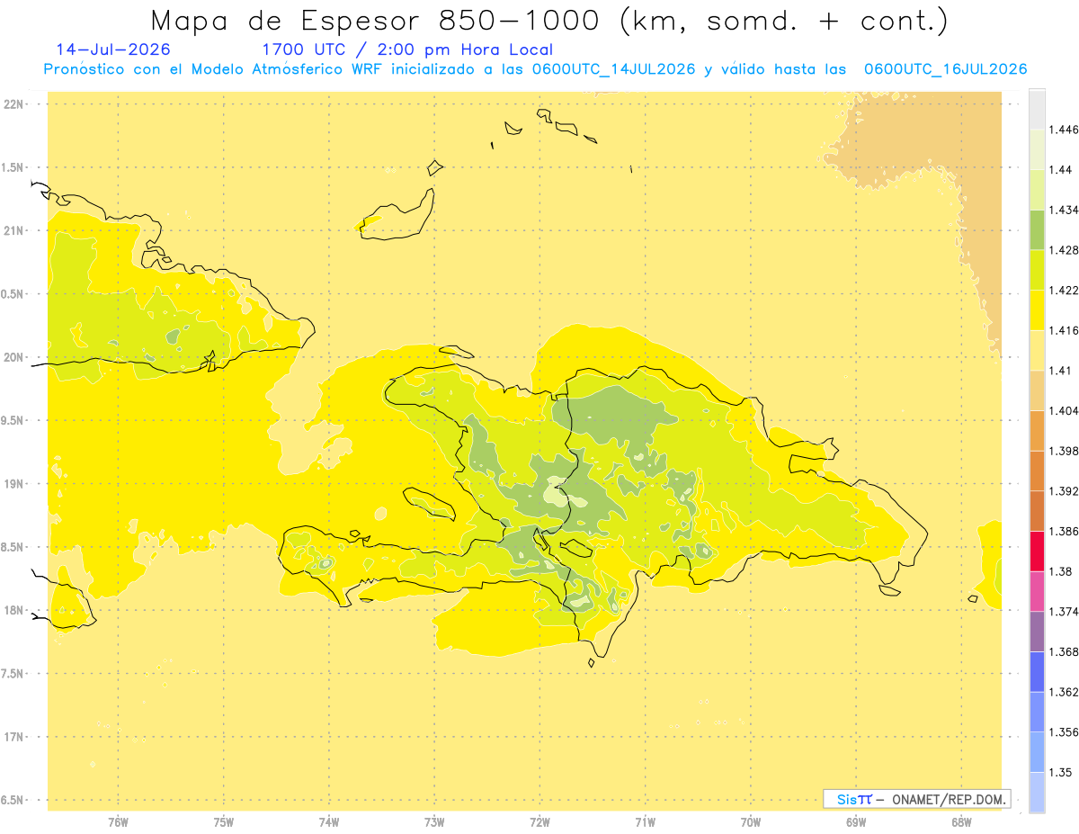Viewport: 1079px width, 834px height.
Task: Select the yellow-green swatch between 1.422 and 1.428
Action: [x=1037, y=270]
